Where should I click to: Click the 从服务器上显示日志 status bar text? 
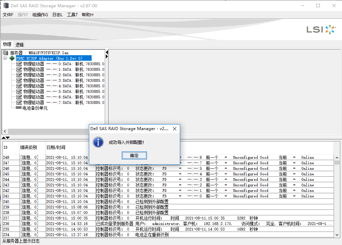click(21, 241)
